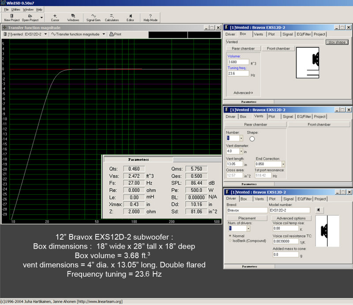
Task: Click the Pe value 500.0
Action: pos(196,190)
